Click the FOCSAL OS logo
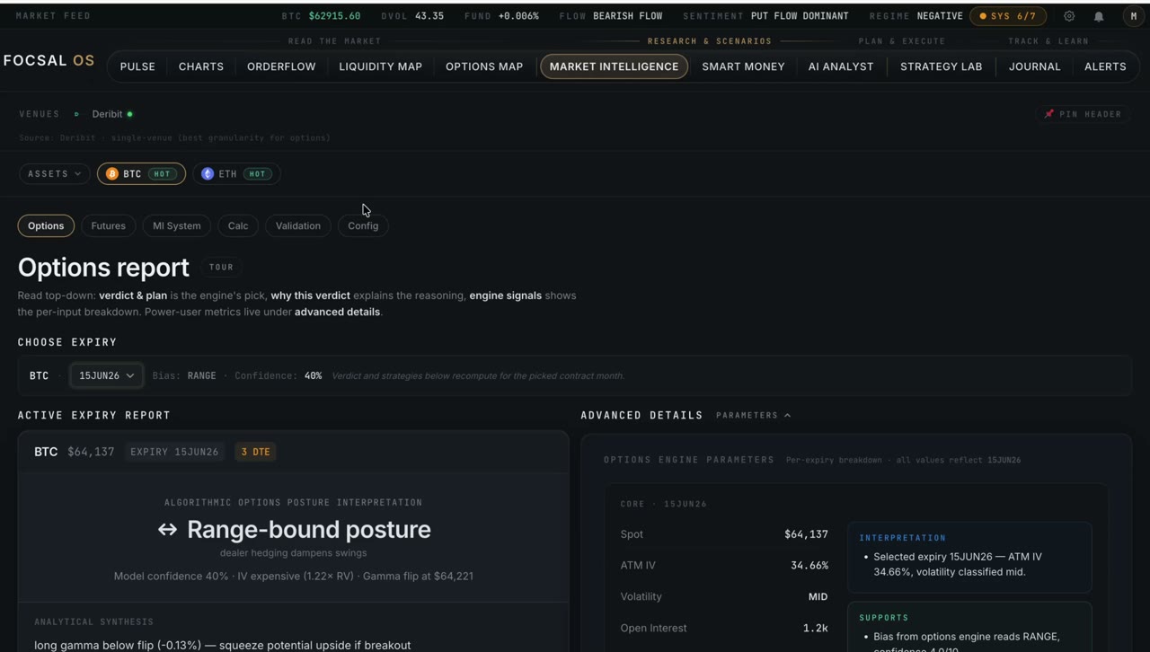 [49, 60]
